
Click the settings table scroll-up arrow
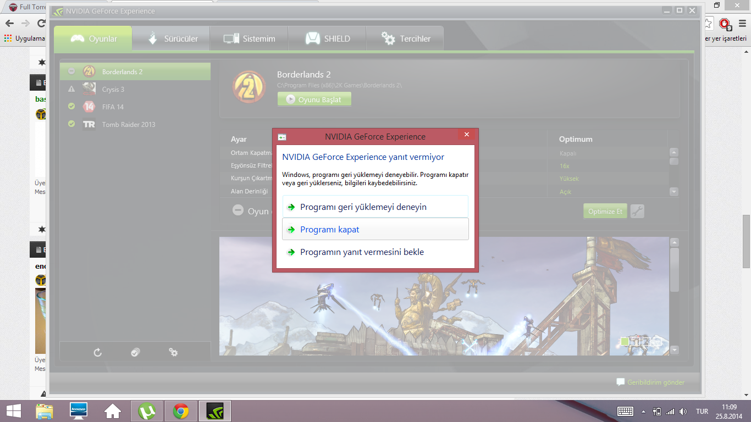click(x=674, y=152)
